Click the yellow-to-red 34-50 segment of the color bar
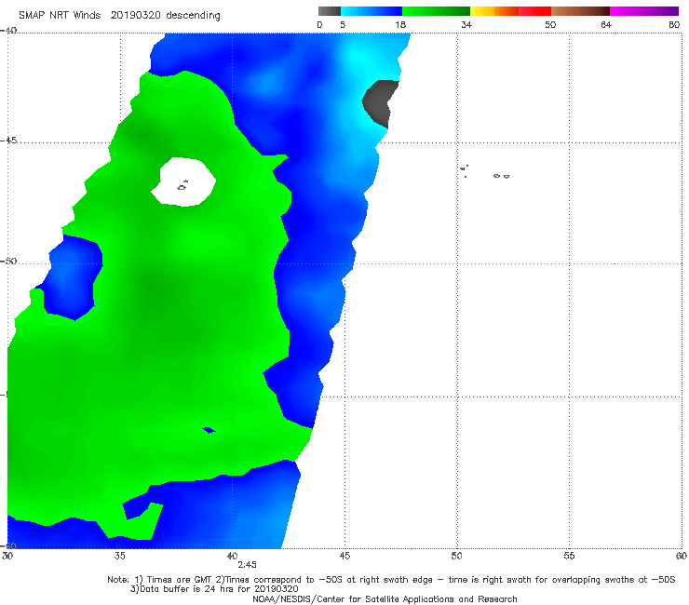The width and height of the screenshot is (689, 605). [x=510, y=11]
